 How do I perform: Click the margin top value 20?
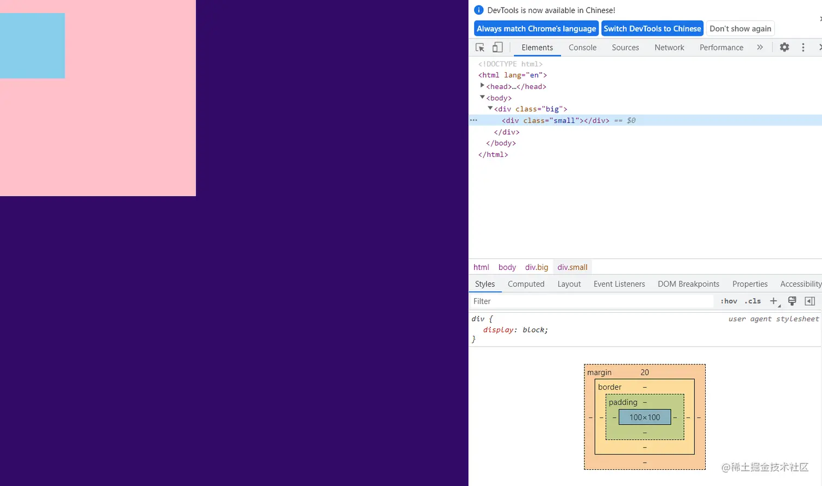pyautogui.click(x=645, y=372)
